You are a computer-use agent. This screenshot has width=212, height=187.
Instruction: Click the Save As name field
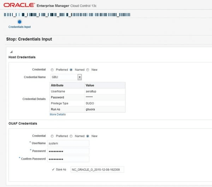(97, 170)
